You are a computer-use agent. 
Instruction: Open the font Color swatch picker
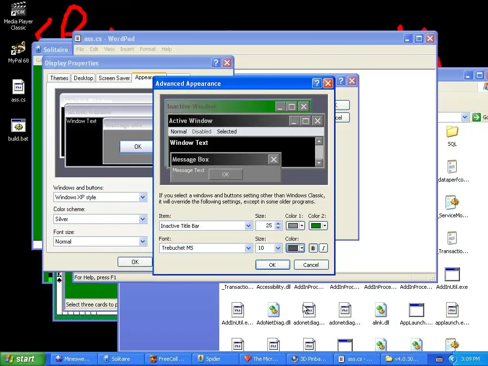point(295,248)
